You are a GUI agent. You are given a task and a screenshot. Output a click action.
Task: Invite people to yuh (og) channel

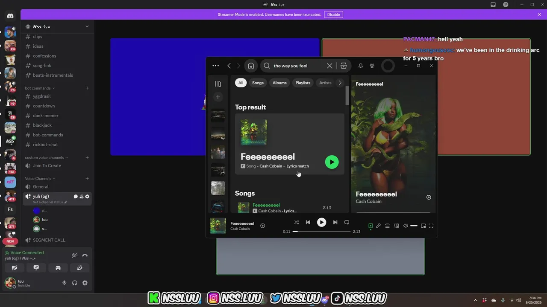(81, 197)
